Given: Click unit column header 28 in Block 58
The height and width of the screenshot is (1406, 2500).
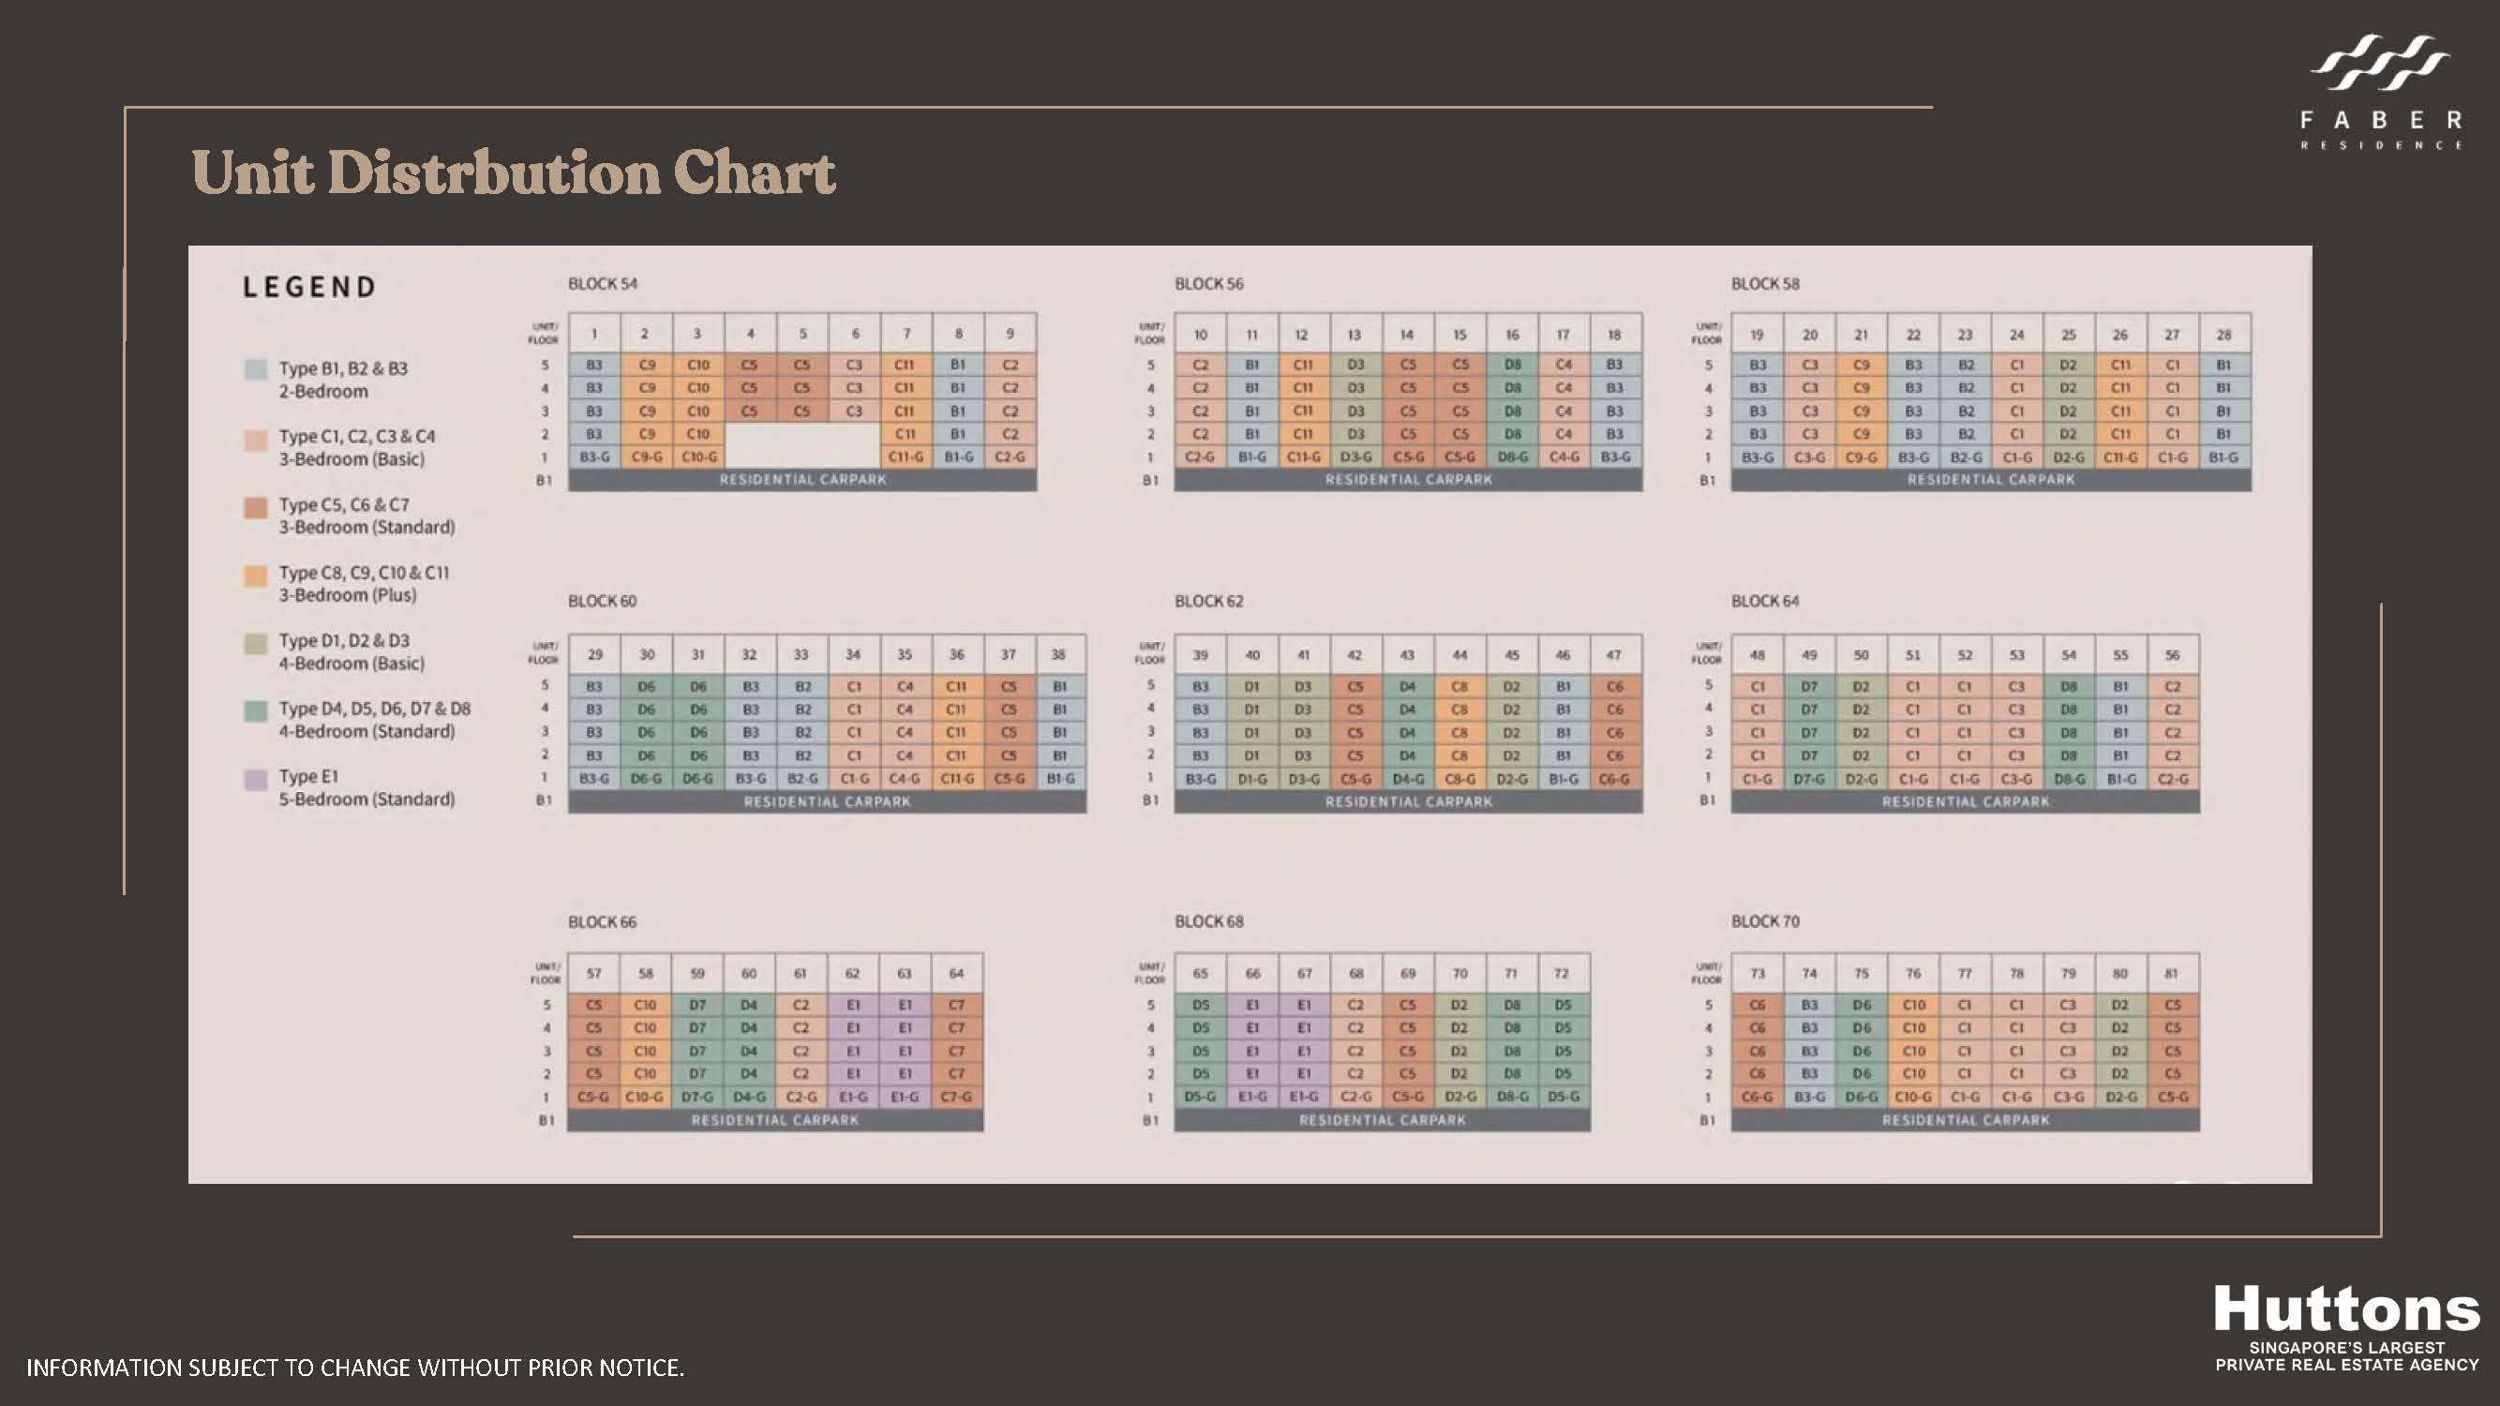Looking at the screenshot, I should (x=2223, y=335).
